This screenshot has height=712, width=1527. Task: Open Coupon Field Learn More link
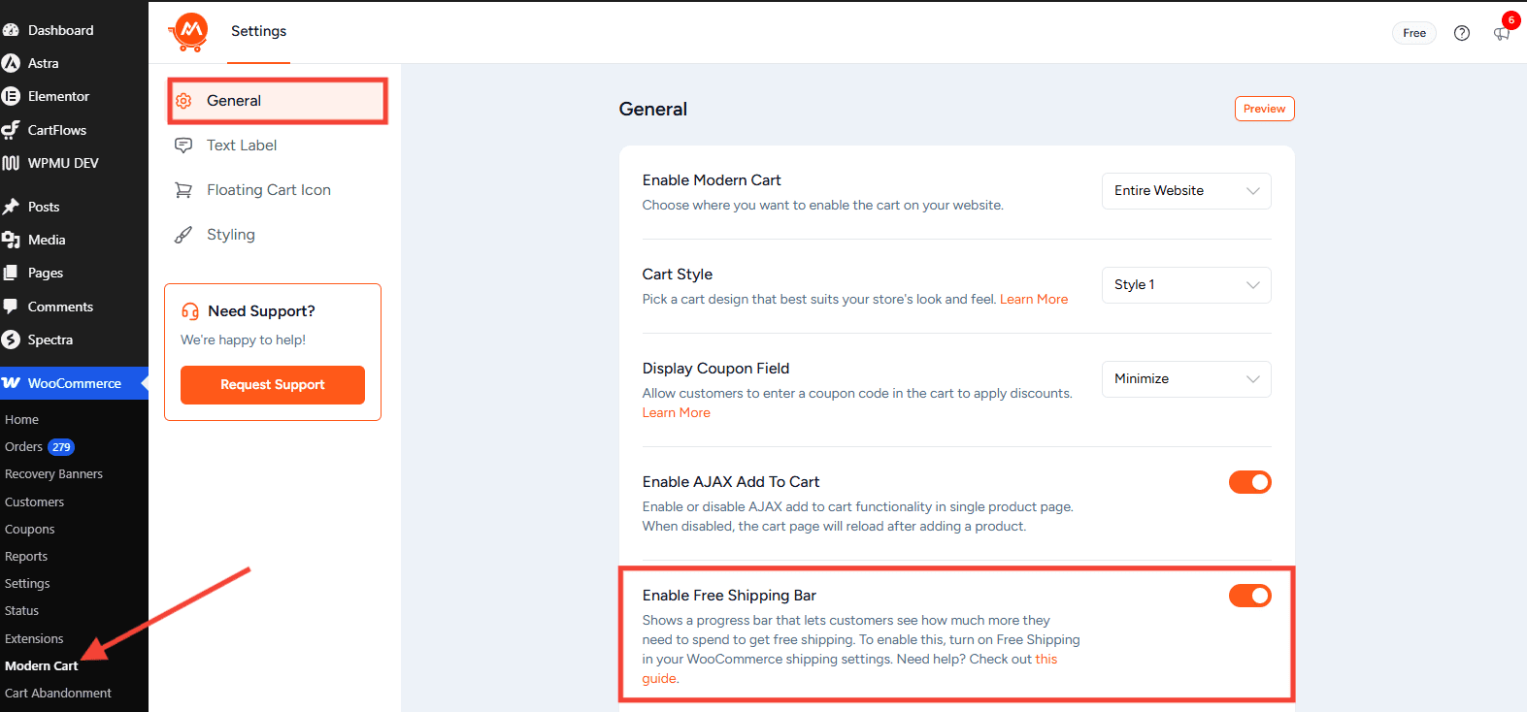click(677, 413)
